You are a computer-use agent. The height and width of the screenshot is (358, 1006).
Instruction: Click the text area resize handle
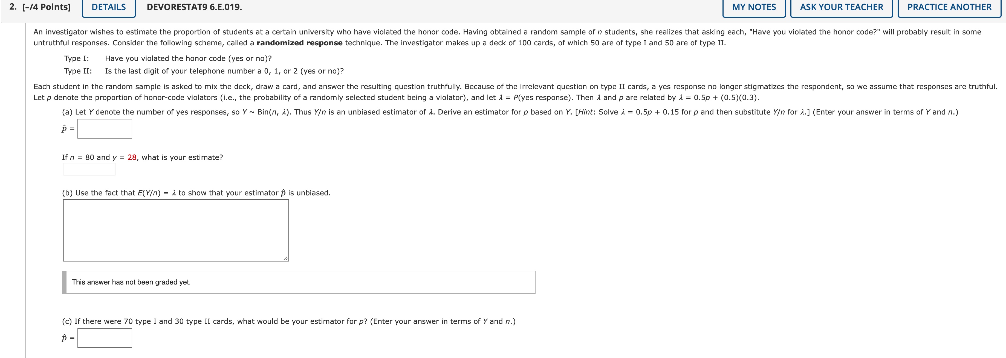pyautogui.click(x=285, y=258)
